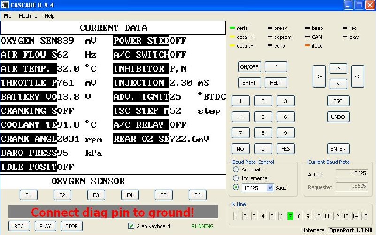Tap keypad digit 3
Screen dimensions: 376x235
pos(285,101)
